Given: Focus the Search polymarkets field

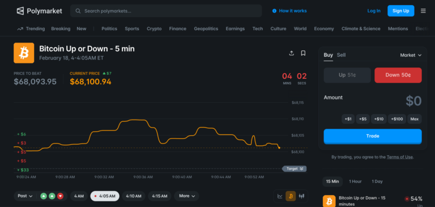Looking at the screenshot, I should [166, 11].
